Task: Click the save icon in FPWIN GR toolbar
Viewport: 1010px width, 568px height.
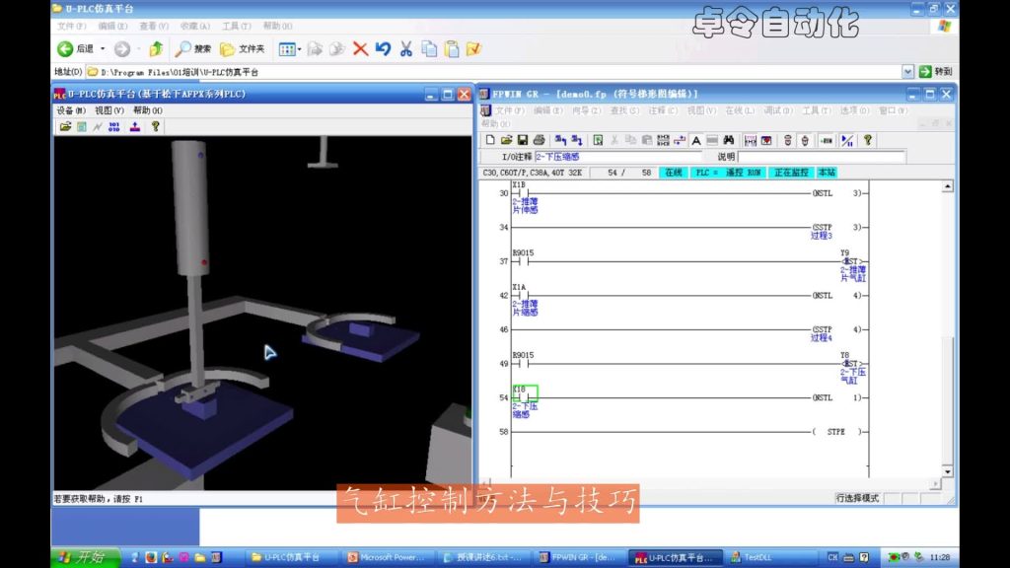Action: (524, 140)
